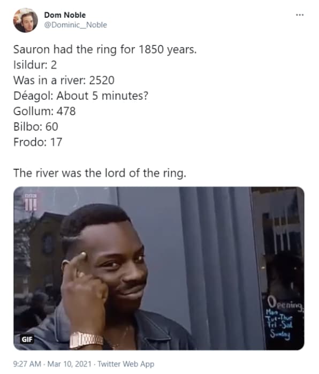
Task: Click Dom Noble's profile avatar
Action: (x=26, y=20)
